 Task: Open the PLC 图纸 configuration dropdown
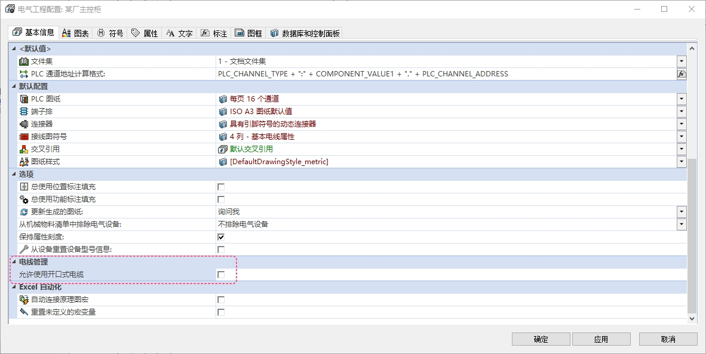click(681, 99)
